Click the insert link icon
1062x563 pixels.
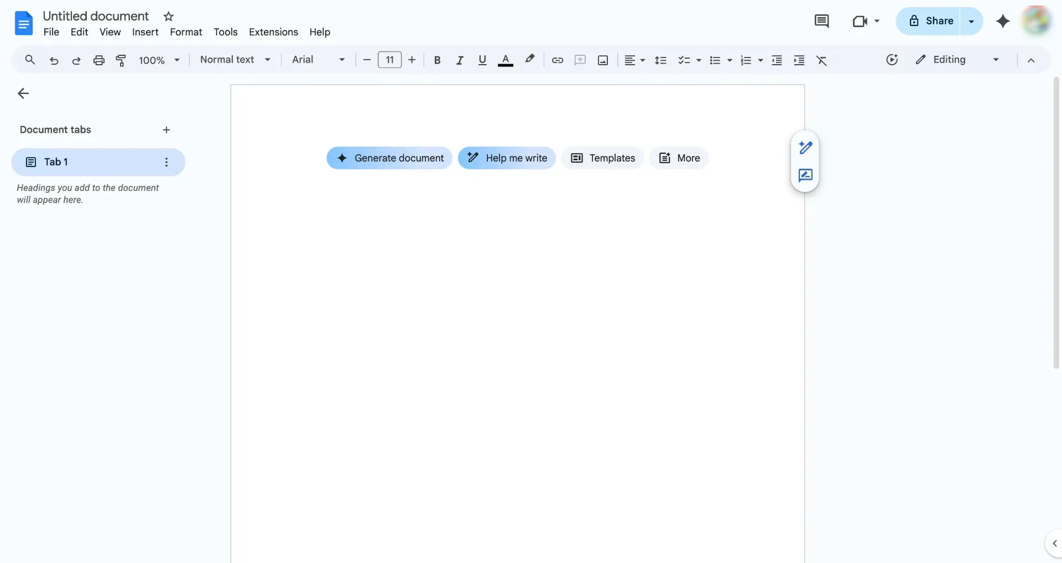coord(558,60)
